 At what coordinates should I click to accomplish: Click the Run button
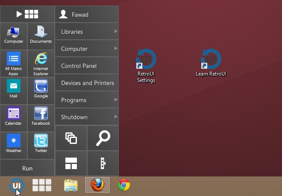point(27,168)
